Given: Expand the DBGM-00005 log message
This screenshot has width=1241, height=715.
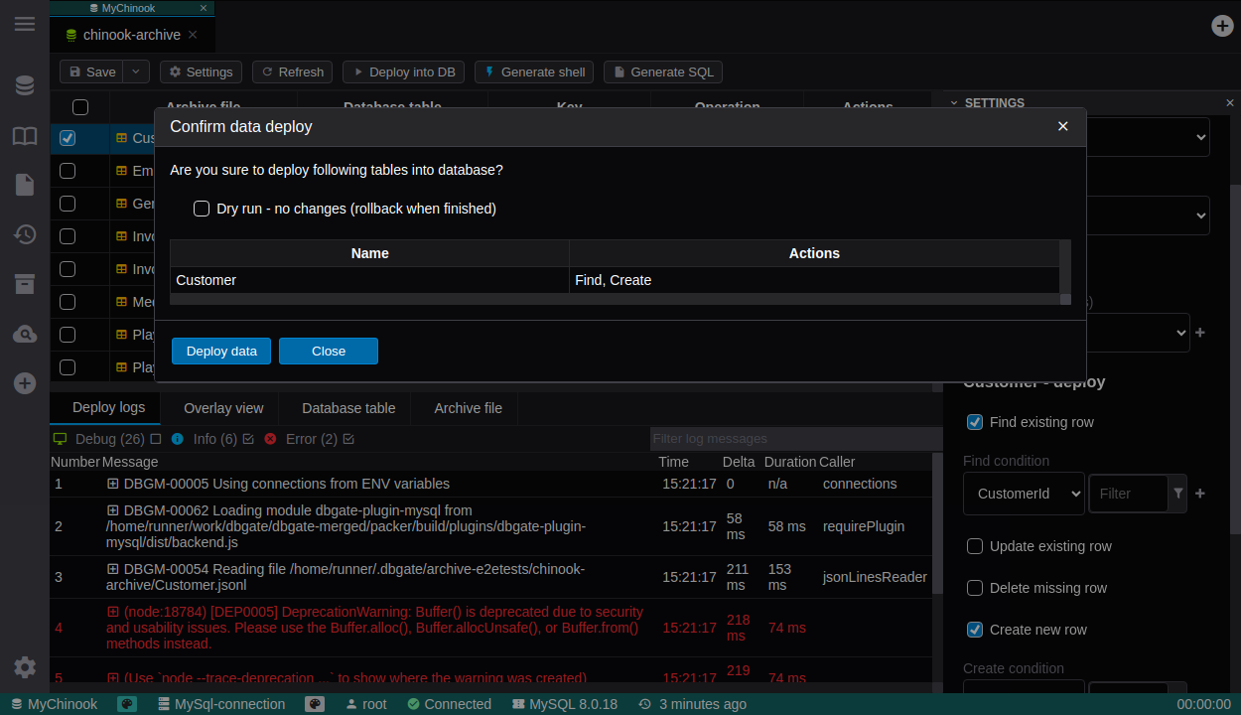Looking at the screenshot, I should click(x=113, y=484).
